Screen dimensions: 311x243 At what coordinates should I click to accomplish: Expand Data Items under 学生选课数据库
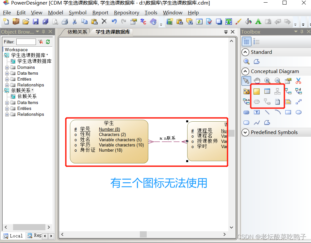tap(7, 73)
